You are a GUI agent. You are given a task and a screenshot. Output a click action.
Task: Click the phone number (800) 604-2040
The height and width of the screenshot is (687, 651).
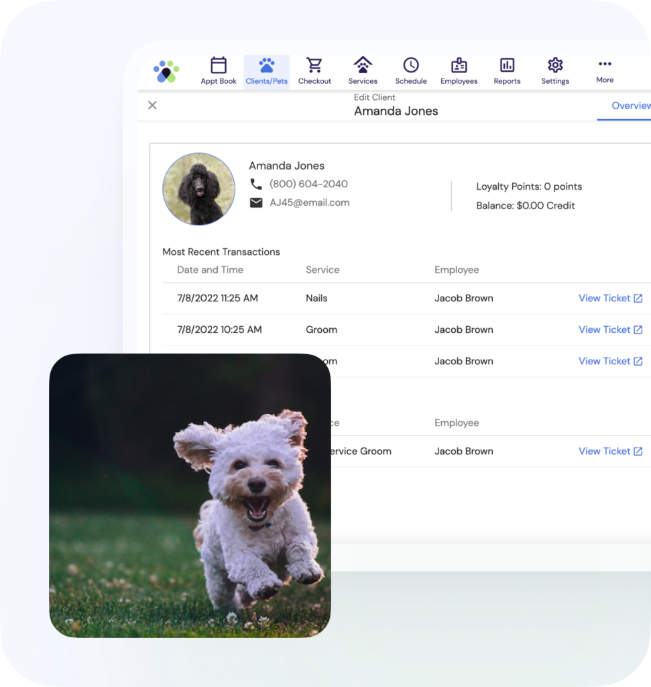click(x=308, y=184)
